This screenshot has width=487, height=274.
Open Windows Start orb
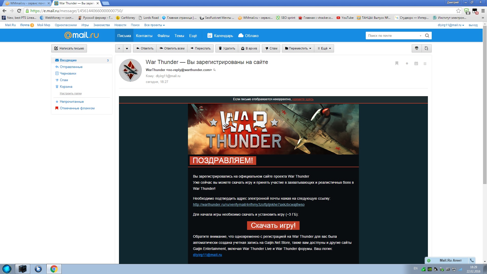pos(7,269)
